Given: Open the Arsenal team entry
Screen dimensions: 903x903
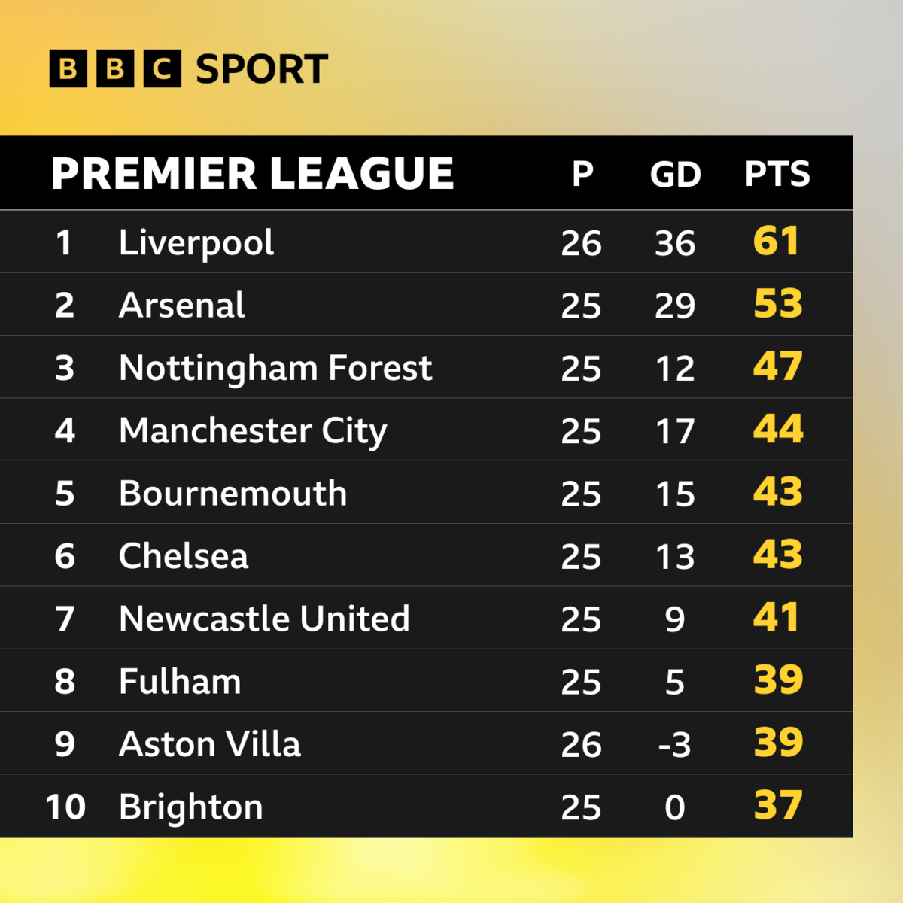Looking at the screenshot, I should tap(181, 306).
